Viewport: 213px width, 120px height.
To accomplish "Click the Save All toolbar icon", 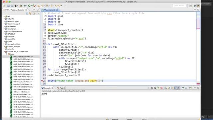I will (x=12, y=6).
